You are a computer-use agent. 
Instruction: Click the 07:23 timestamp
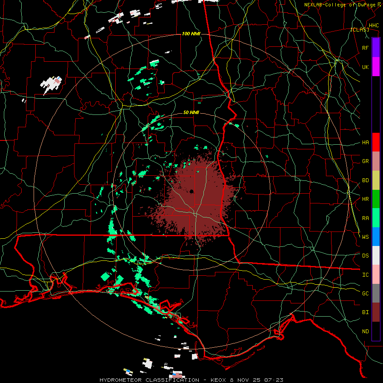274,380
